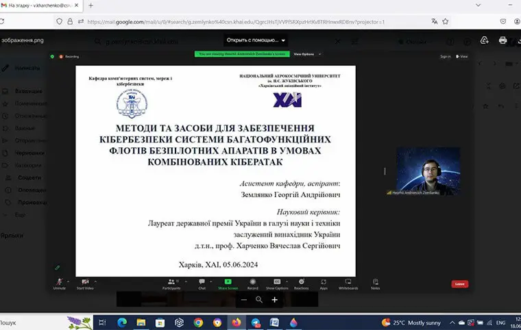This screenshot has height=330, width=521.
Task: Click the Show Captions CC icon
Action: (x=277, y=281)
